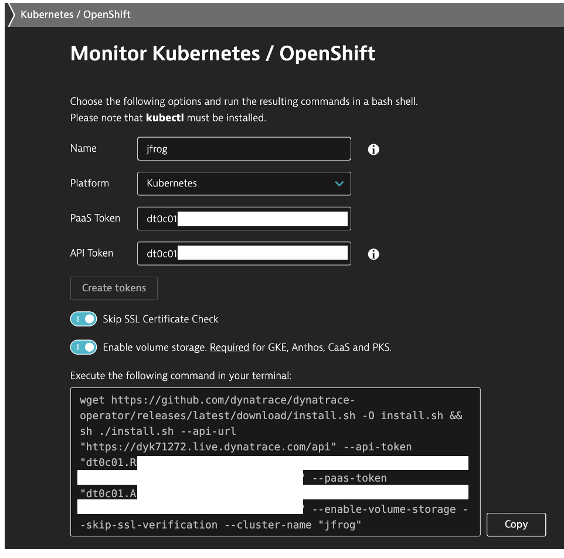
Task: Click the Monitor Kubernetes / OpenShift heading
Action: 223,53
